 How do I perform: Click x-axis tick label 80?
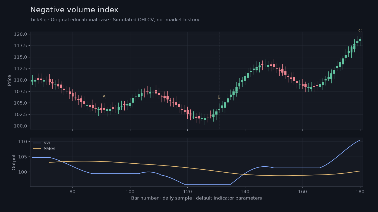pyautogui.click(x=73, y=191)
